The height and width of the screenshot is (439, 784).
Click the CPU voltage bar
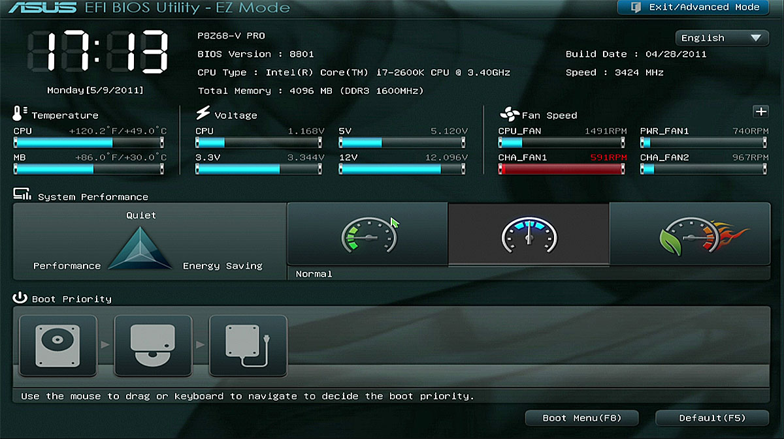259,143
